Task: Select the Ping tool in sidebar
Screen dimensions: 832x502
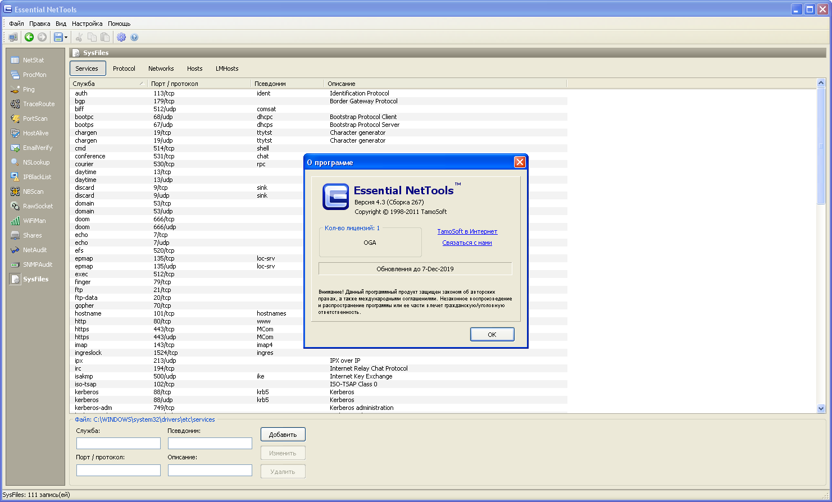Action: (x=29, y=89)
